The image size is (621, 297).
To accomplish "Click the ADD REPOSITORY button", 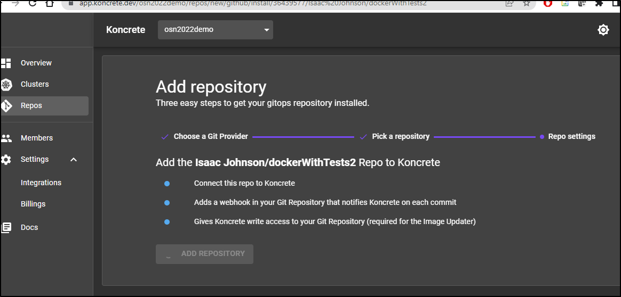I will point(204,254).
